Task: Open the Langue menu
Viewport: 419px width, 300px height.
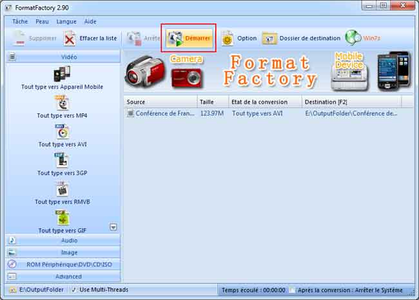Action: (66, 21)
